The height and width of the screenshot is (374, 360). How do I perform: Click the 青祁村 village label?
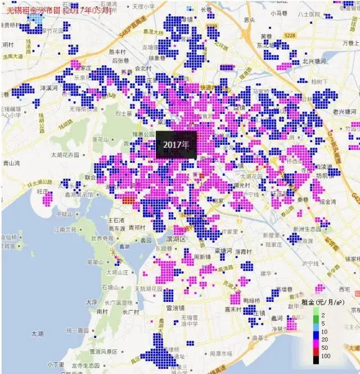click(x=137, y=228)
